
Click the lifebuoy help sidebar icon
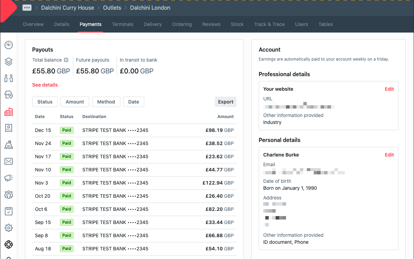point(9,244)
